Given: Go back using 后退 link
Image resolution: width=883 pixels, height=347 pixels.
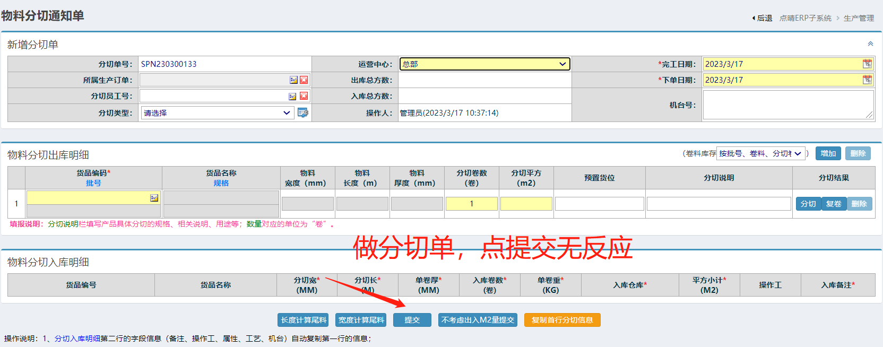Looking at the screenshot, I should pyautogui.click(x=764, y=18).
